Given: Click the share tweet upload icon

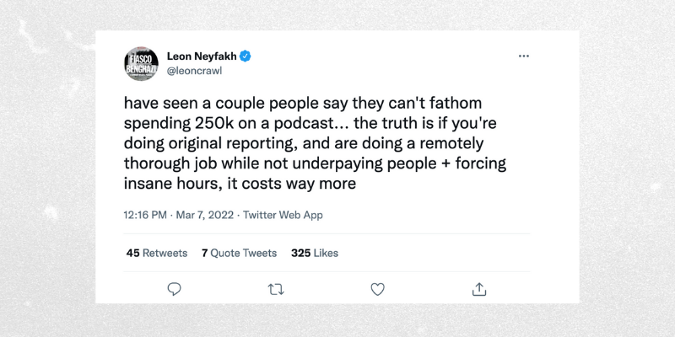Looking at the screenshot, I should coord(478,289).
